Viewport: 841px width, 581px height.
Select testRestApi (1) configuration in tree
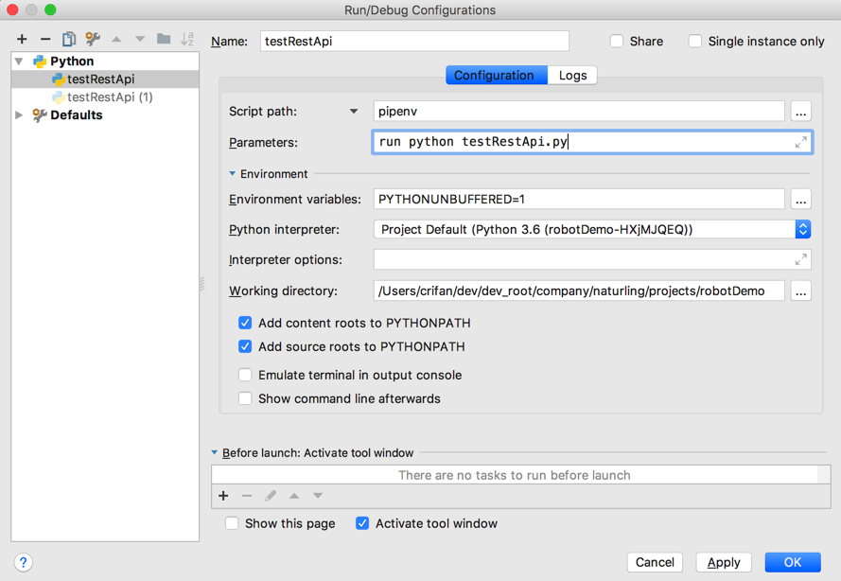pyautogui.click(x=110, y=97)
